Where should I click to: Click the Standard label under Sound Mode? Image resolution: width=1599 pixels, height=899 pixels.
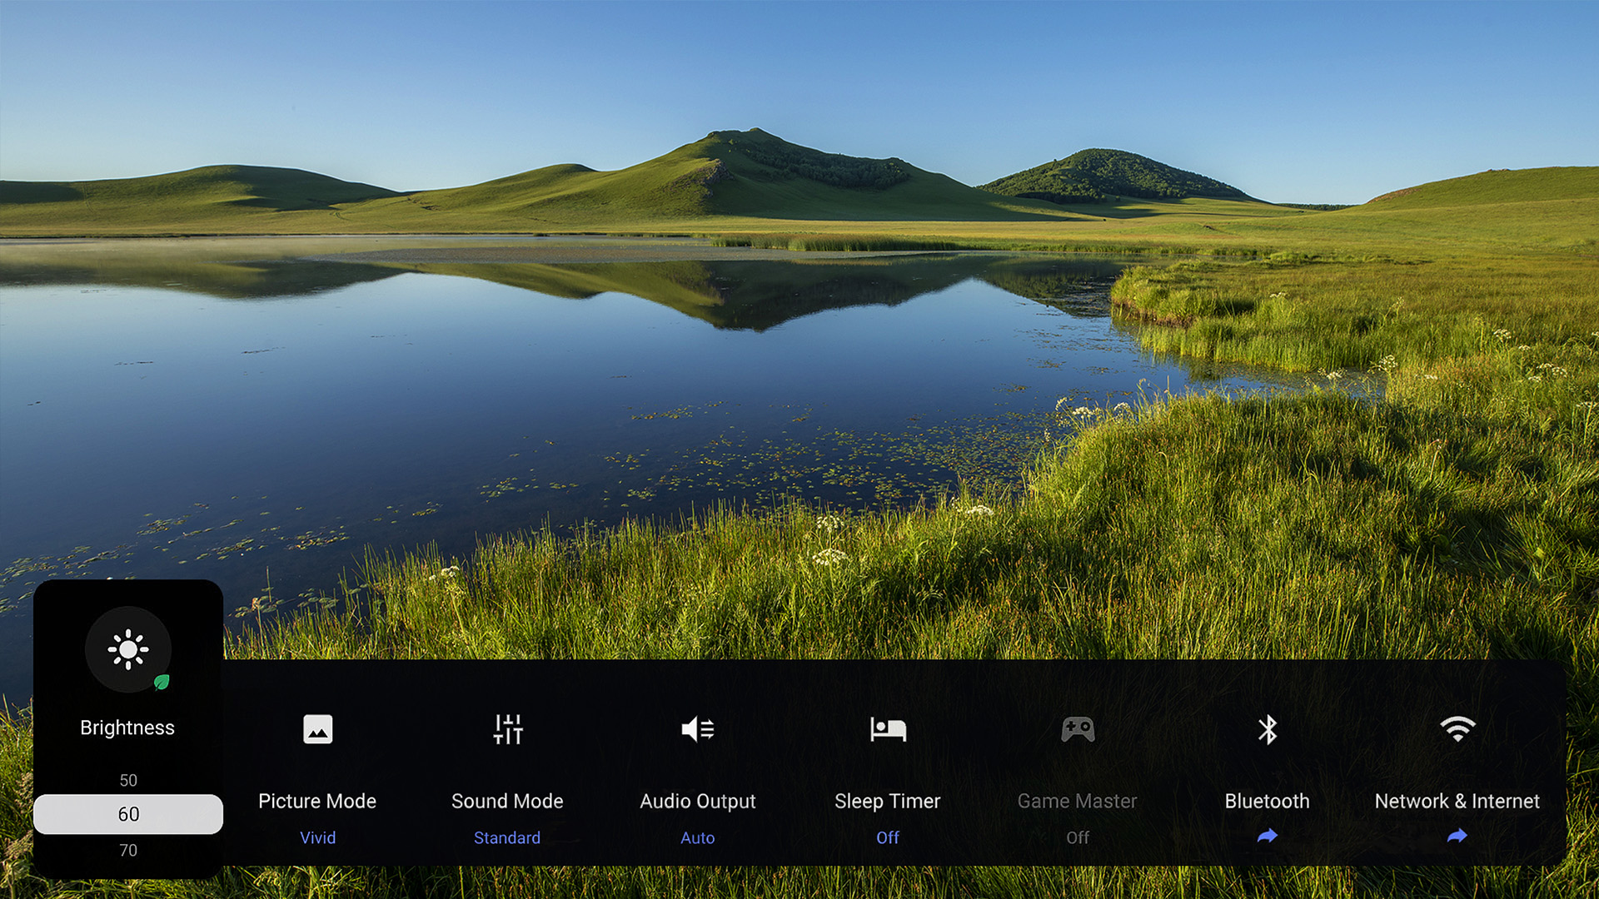point(507,837)
